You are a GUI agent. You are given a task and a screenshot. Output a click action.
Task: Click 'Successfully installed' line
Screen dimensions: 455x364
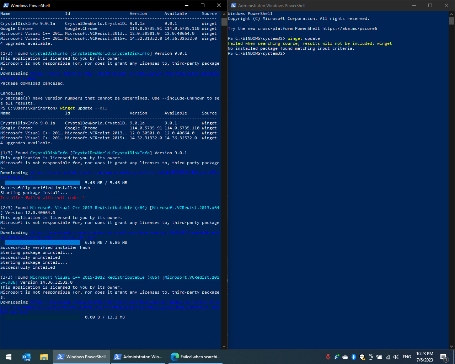point(28,267)
